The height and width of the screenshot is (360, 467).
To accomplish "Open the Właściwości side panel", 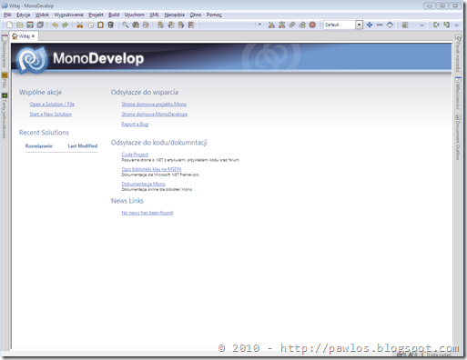I will click(458, 94).
